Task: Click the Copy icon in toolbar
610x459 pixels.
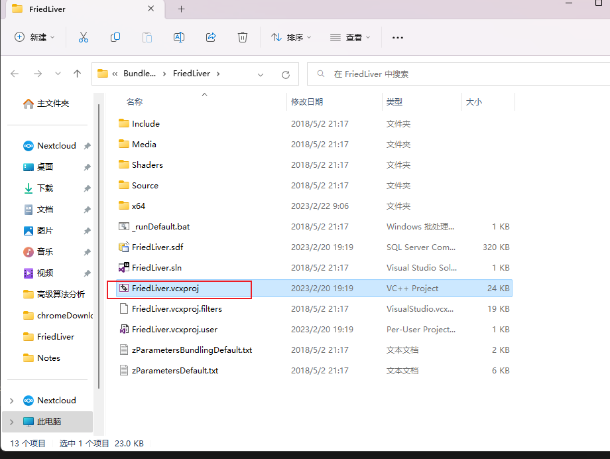Action: 115,37
